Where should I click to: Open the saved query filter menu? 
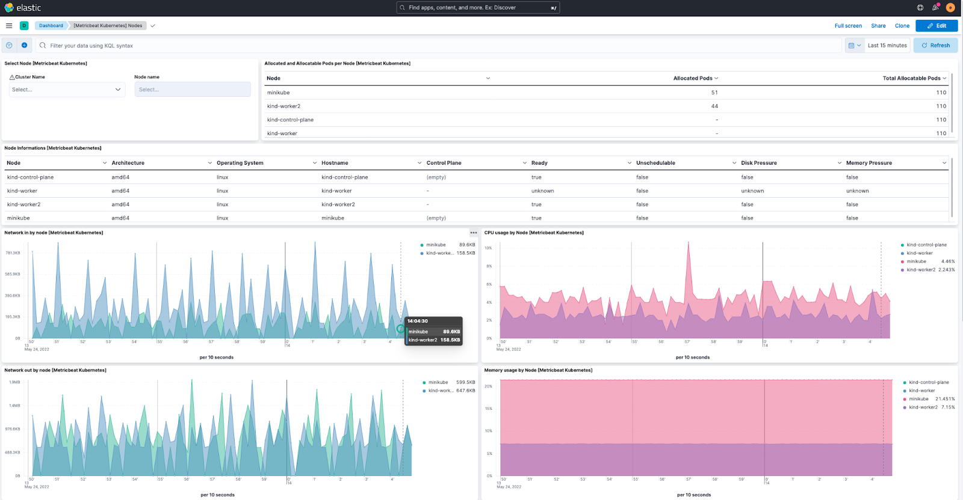[x=9, y=45]
